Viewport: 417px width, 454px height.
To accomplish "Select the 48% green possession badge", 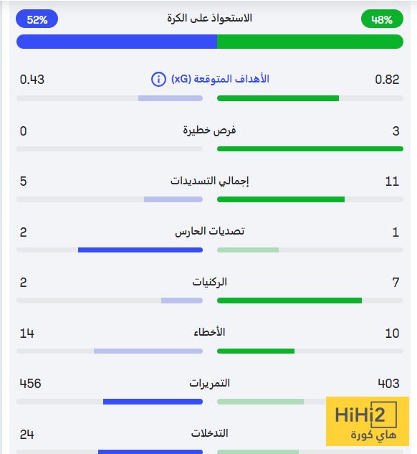I will pos(382,19).
